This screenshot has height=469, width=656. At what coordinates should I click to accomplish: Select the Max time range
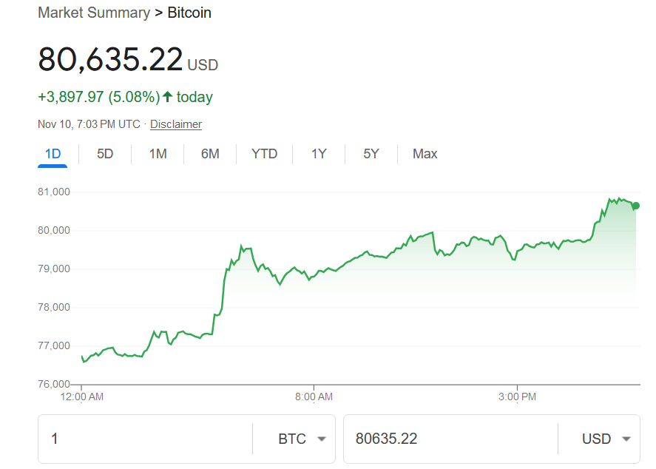(425, 154)
